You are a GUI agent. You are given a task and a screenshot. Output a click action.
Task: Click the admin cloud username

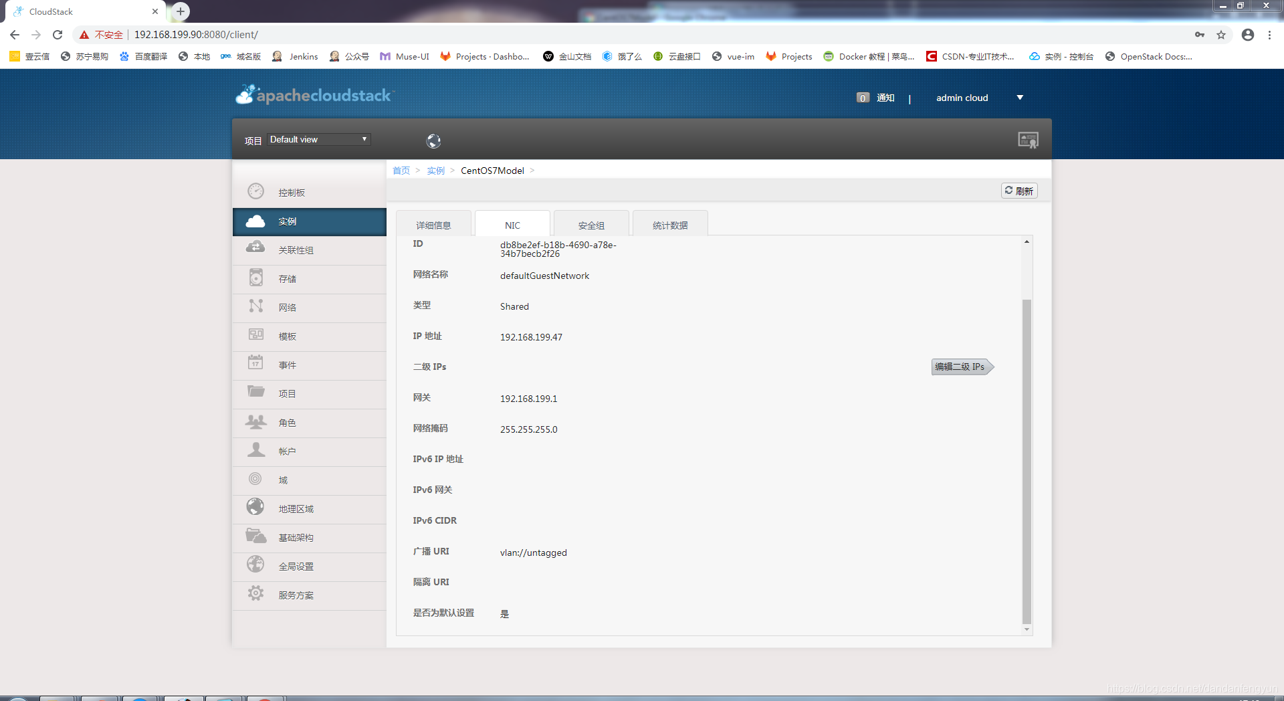(962, 98)
